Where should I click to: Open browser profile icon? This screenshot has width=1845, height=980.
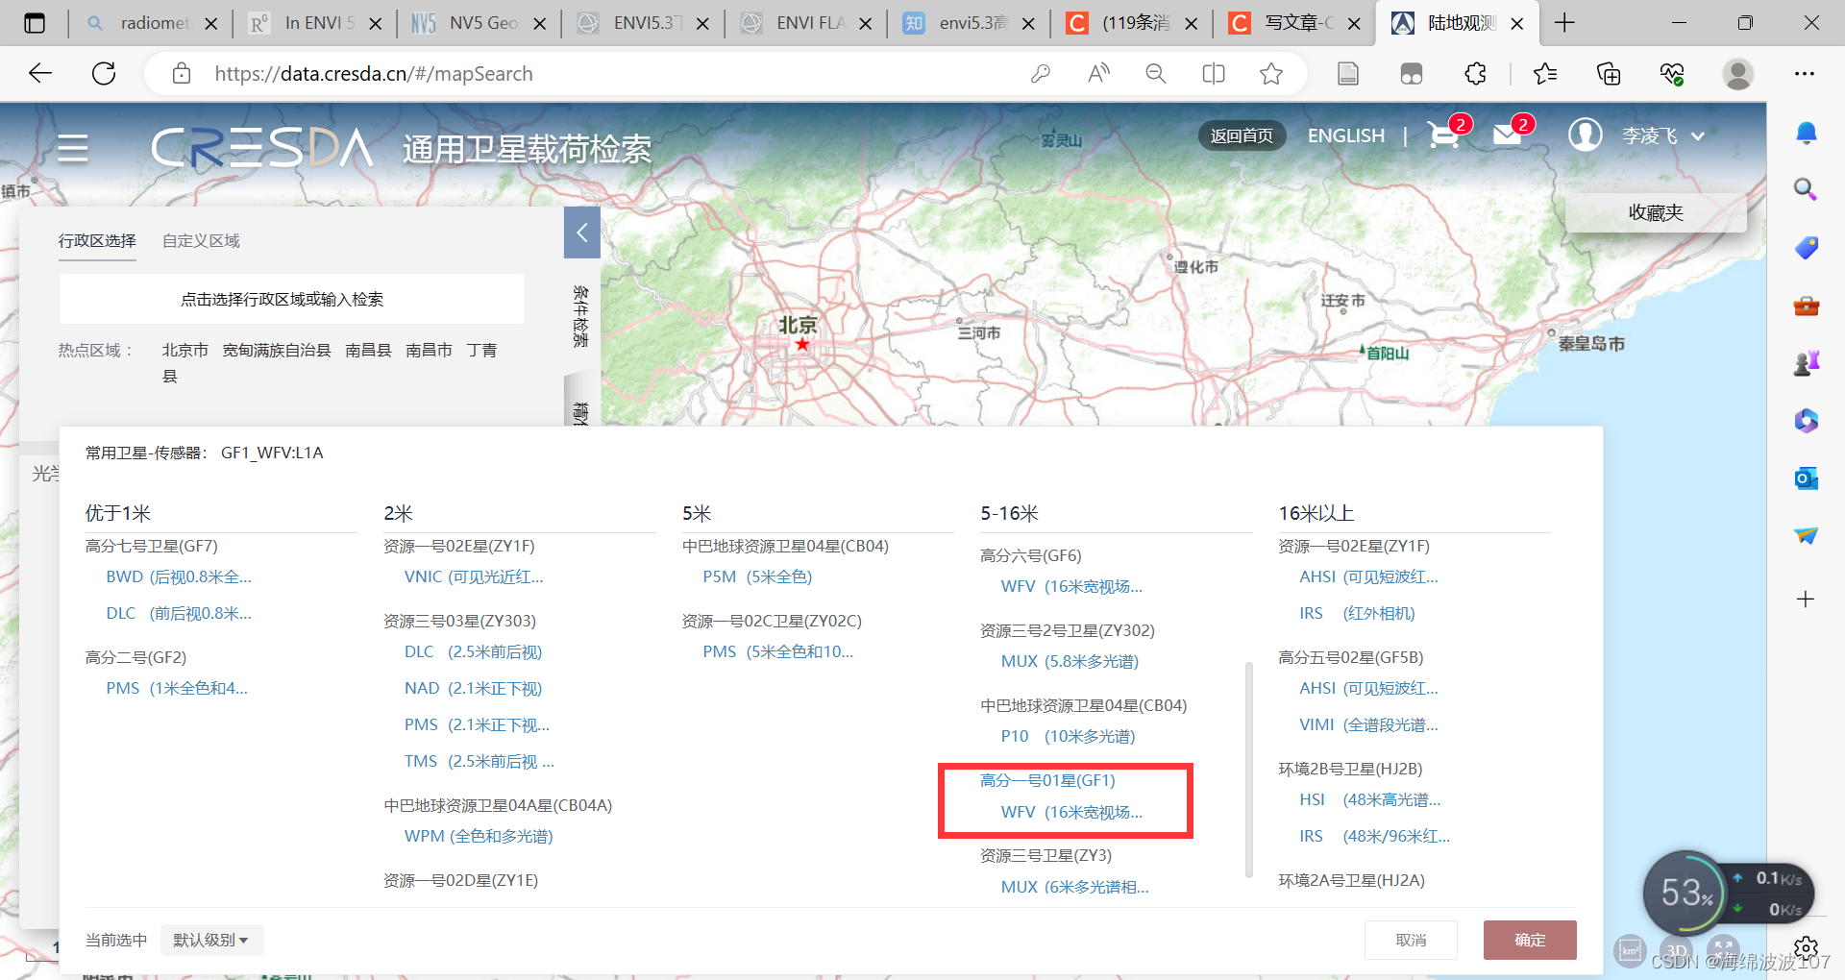tap(1737, 73)
